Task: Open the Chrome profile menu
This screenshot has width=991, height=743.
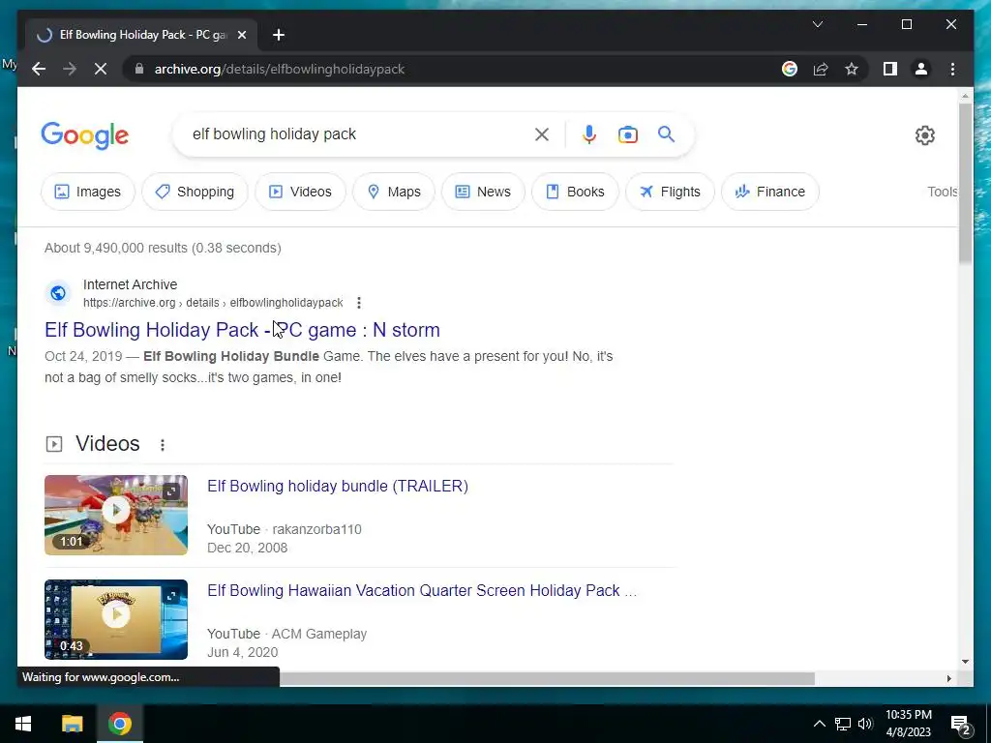Action: coord(921,69)
